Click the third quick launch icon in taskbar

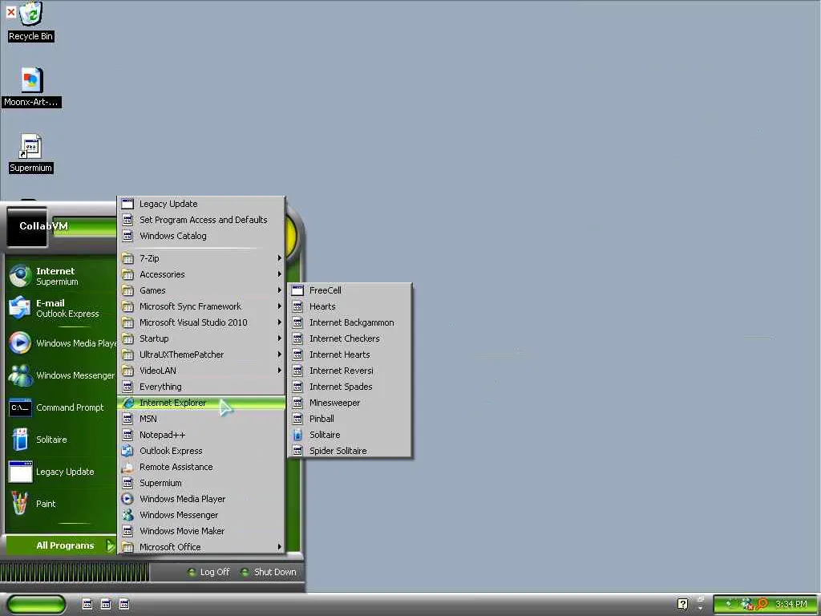(124, 605)
